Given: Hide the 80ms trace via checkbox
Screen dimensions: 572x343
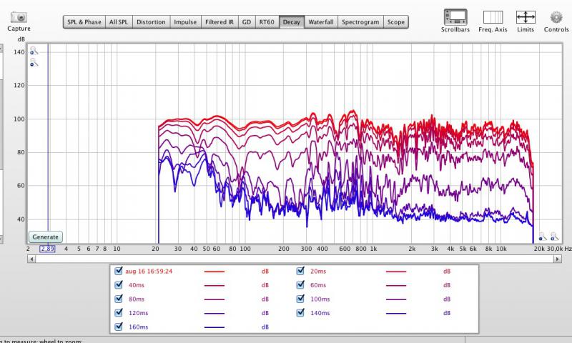Looking at the screenshot, I should tap(119, 299).
